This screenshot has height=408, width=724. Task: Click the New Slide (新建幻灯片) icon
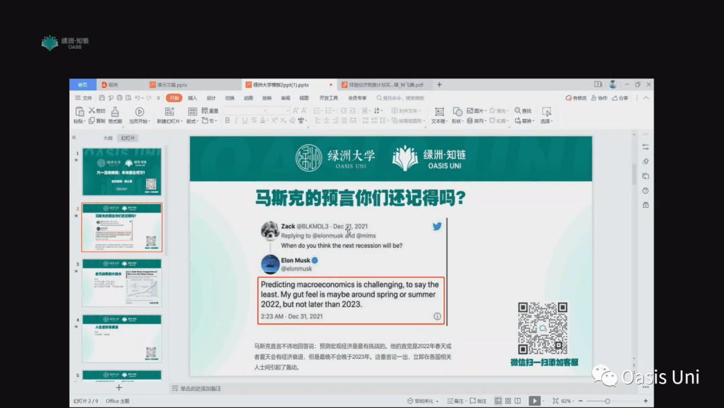coord(170,111)
